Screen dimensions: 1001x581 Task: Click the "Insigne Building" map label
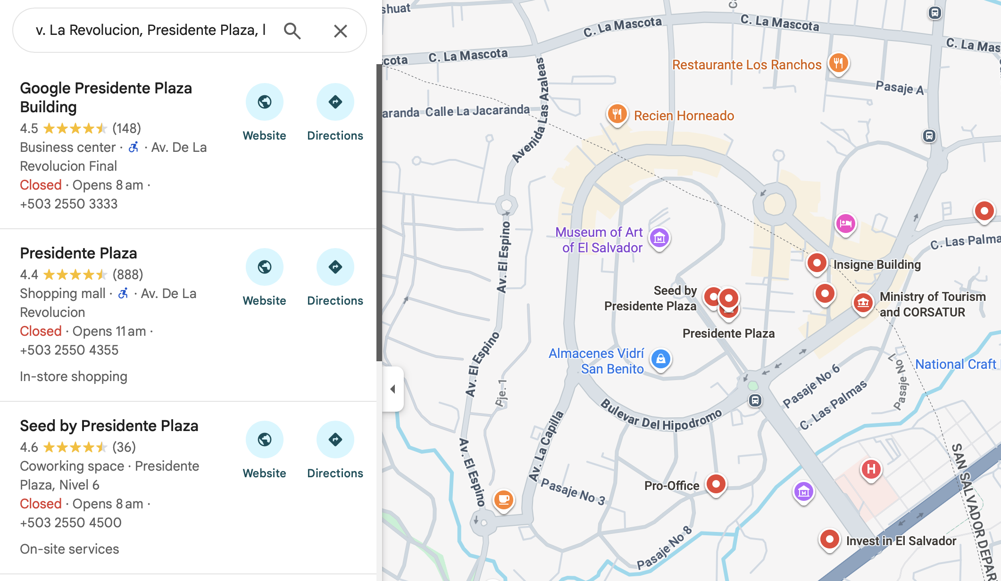(x=877, y=265)
